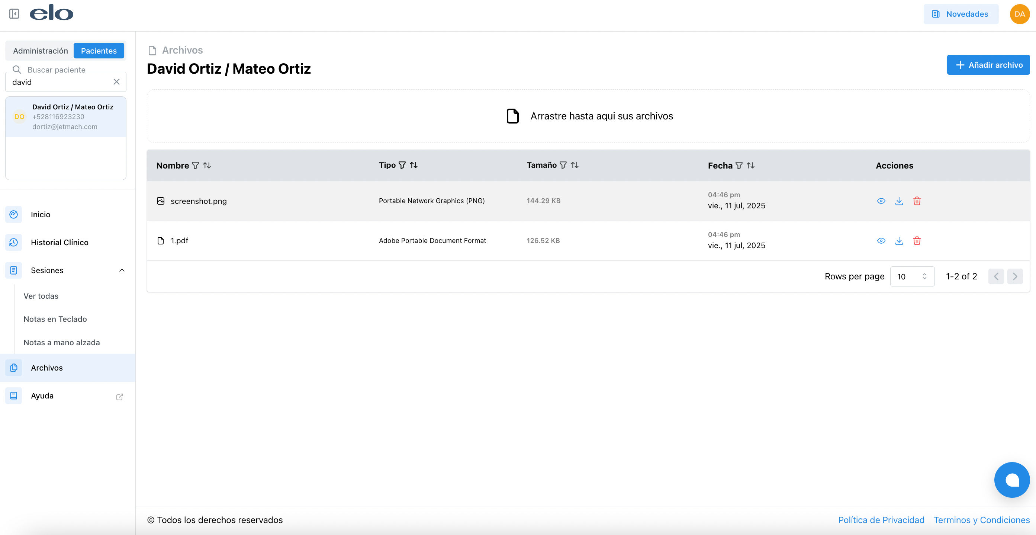
Task: Clear the patient search field
Action: tap(116, 81)
